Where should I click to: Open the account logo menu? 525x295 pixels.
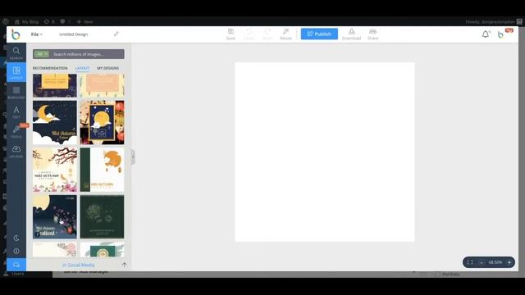coord(501,34)
